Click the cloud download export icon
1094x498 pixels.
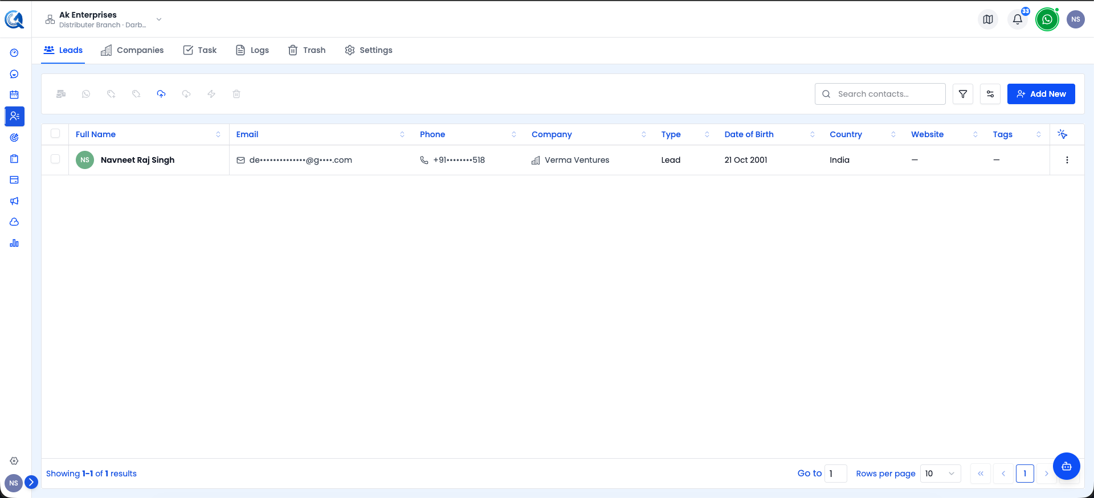pyautogui.click(x=186, y=94)
